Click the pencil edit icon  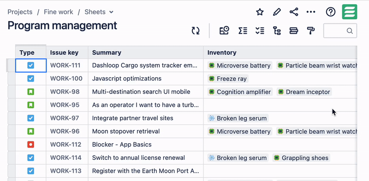pos(277,12)
